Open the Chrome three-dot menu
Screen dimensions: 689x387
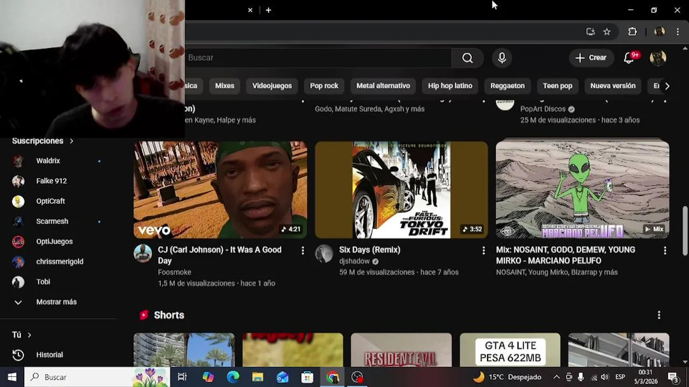(x=678, y=32)
